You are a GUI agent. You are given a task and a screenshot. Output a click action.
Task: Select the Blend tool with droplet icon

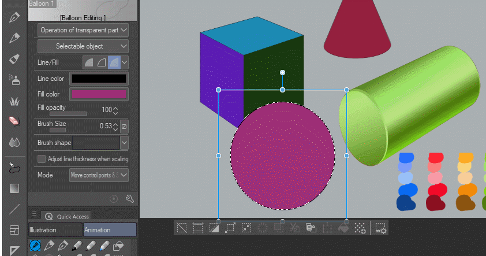tap(14, 142)
